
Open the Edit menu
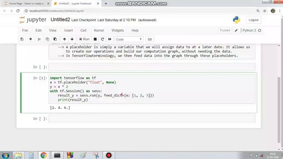[38, 30]
